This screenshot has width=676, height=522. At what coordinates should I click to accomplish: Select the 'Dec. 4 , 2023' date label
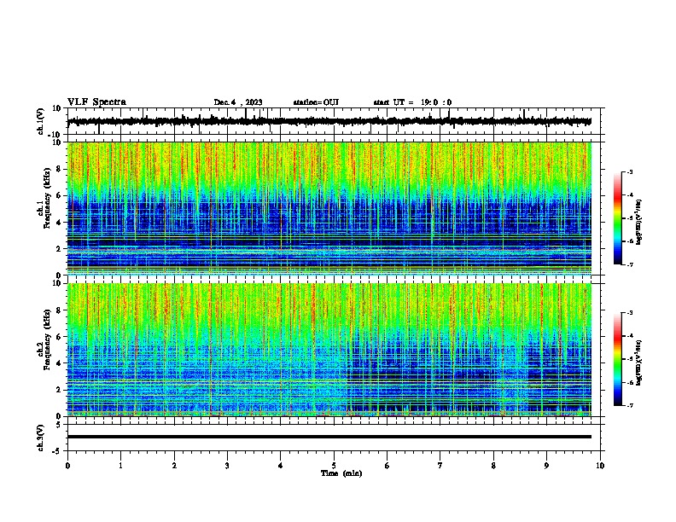click(x=238, y=102)
